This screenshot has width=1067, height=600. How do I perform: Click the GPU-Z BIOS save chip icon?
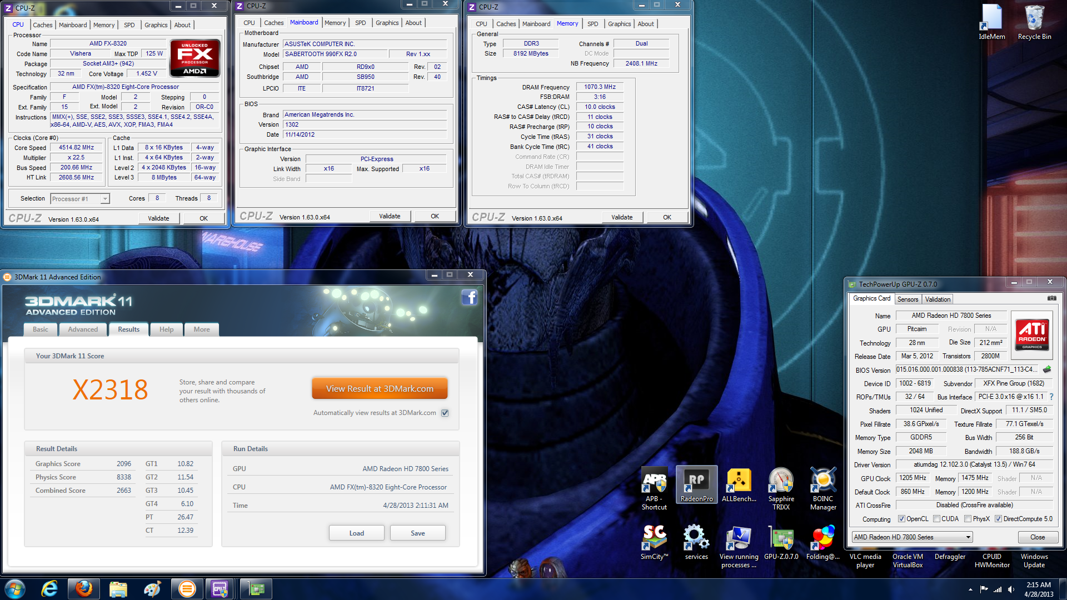tap(1047, 369)
